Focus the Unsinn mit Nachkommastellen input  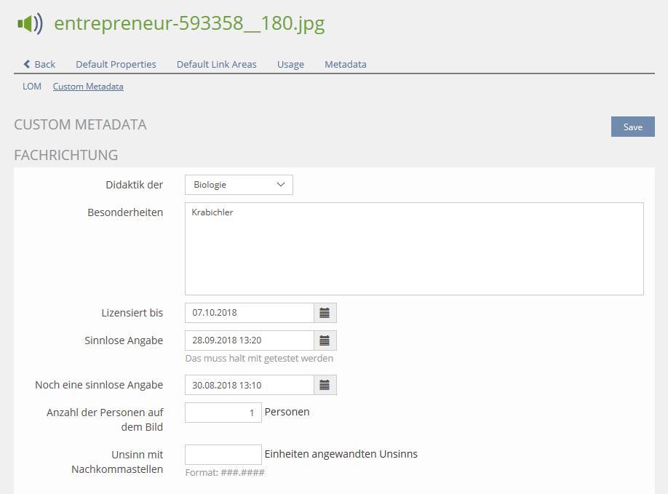click(223, 455)
